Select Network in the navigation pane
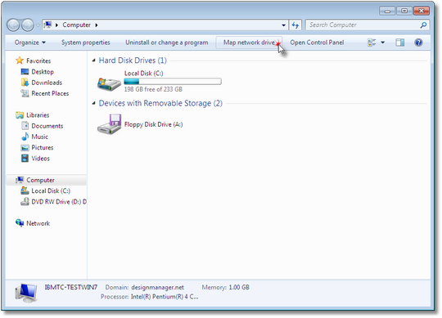 [x=38, y=223]
